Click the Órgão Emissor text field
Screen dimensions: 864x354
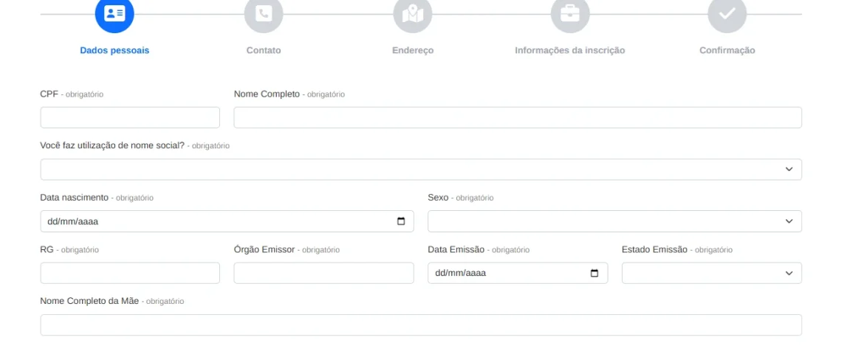pyautogui.click(x=323, y=273)
